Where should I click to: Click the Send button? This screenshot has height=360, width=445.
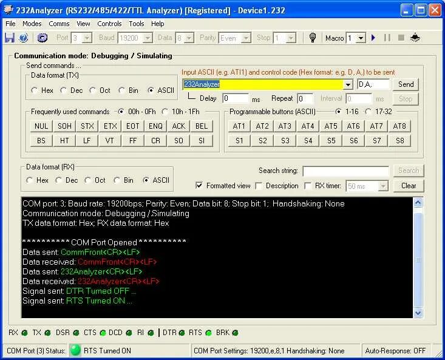[x=406, y=84]
